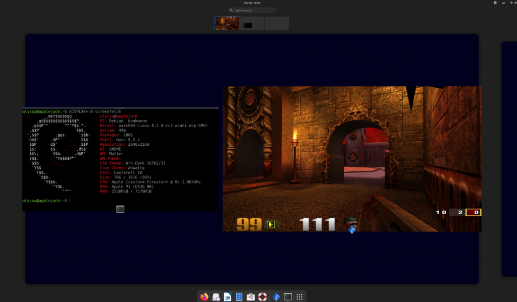Click the Kernel aarch64 Linux line
The image size is (517, 302).
[153, 126]
